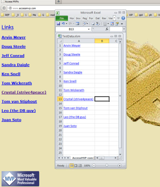This screenshot has width=160, height=187.
Task: Click Tom van Stiphout hyperlink in cell A15
Action: [76, 108]
